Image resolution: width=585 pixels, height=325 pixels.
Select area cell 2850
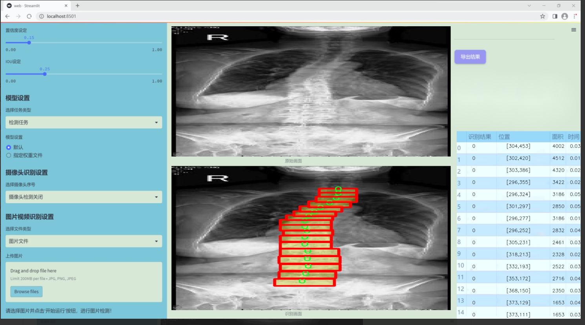pos(558,206)
